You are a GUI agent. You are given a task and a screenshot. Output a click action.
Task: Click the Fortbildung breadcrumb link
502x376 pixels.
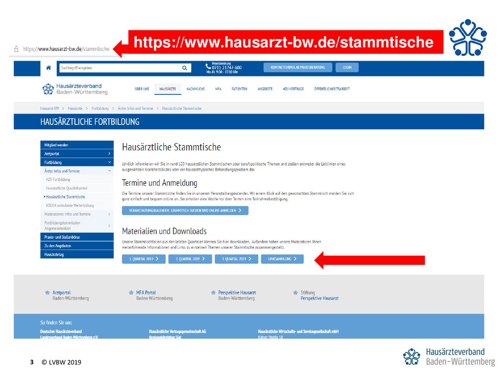tap(100, 108)
